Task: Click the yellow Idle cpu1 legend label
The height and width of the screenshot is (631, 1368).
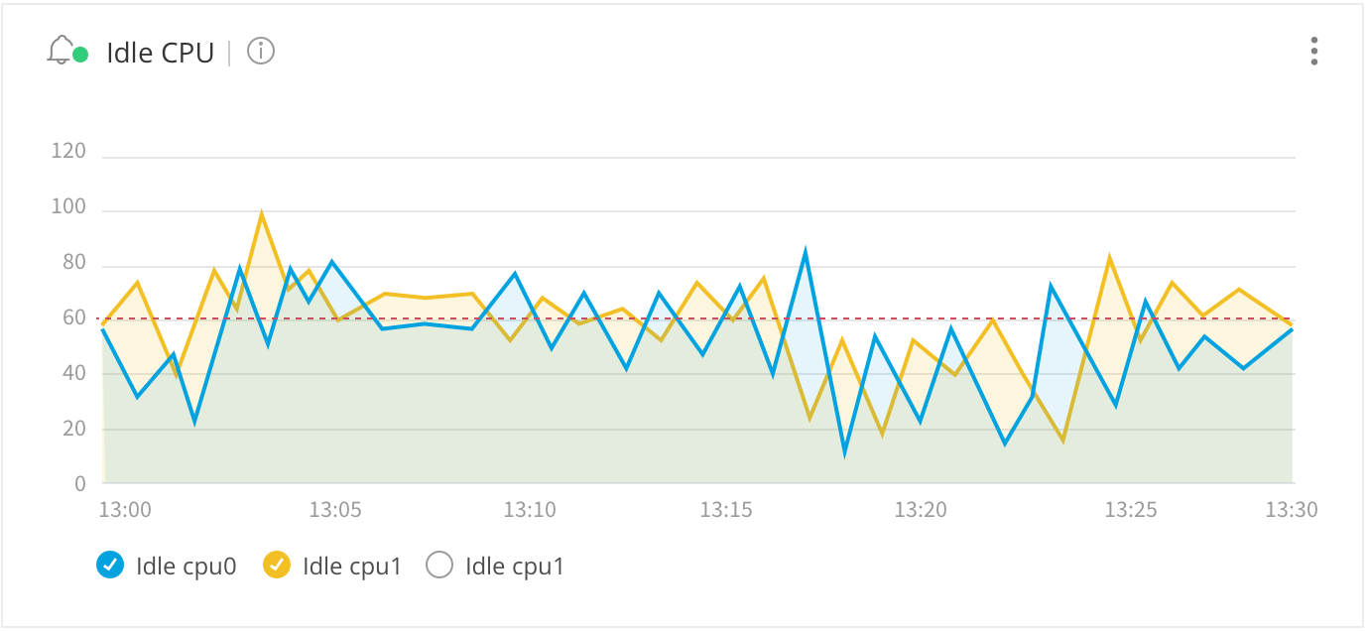Action: (352, 567)
